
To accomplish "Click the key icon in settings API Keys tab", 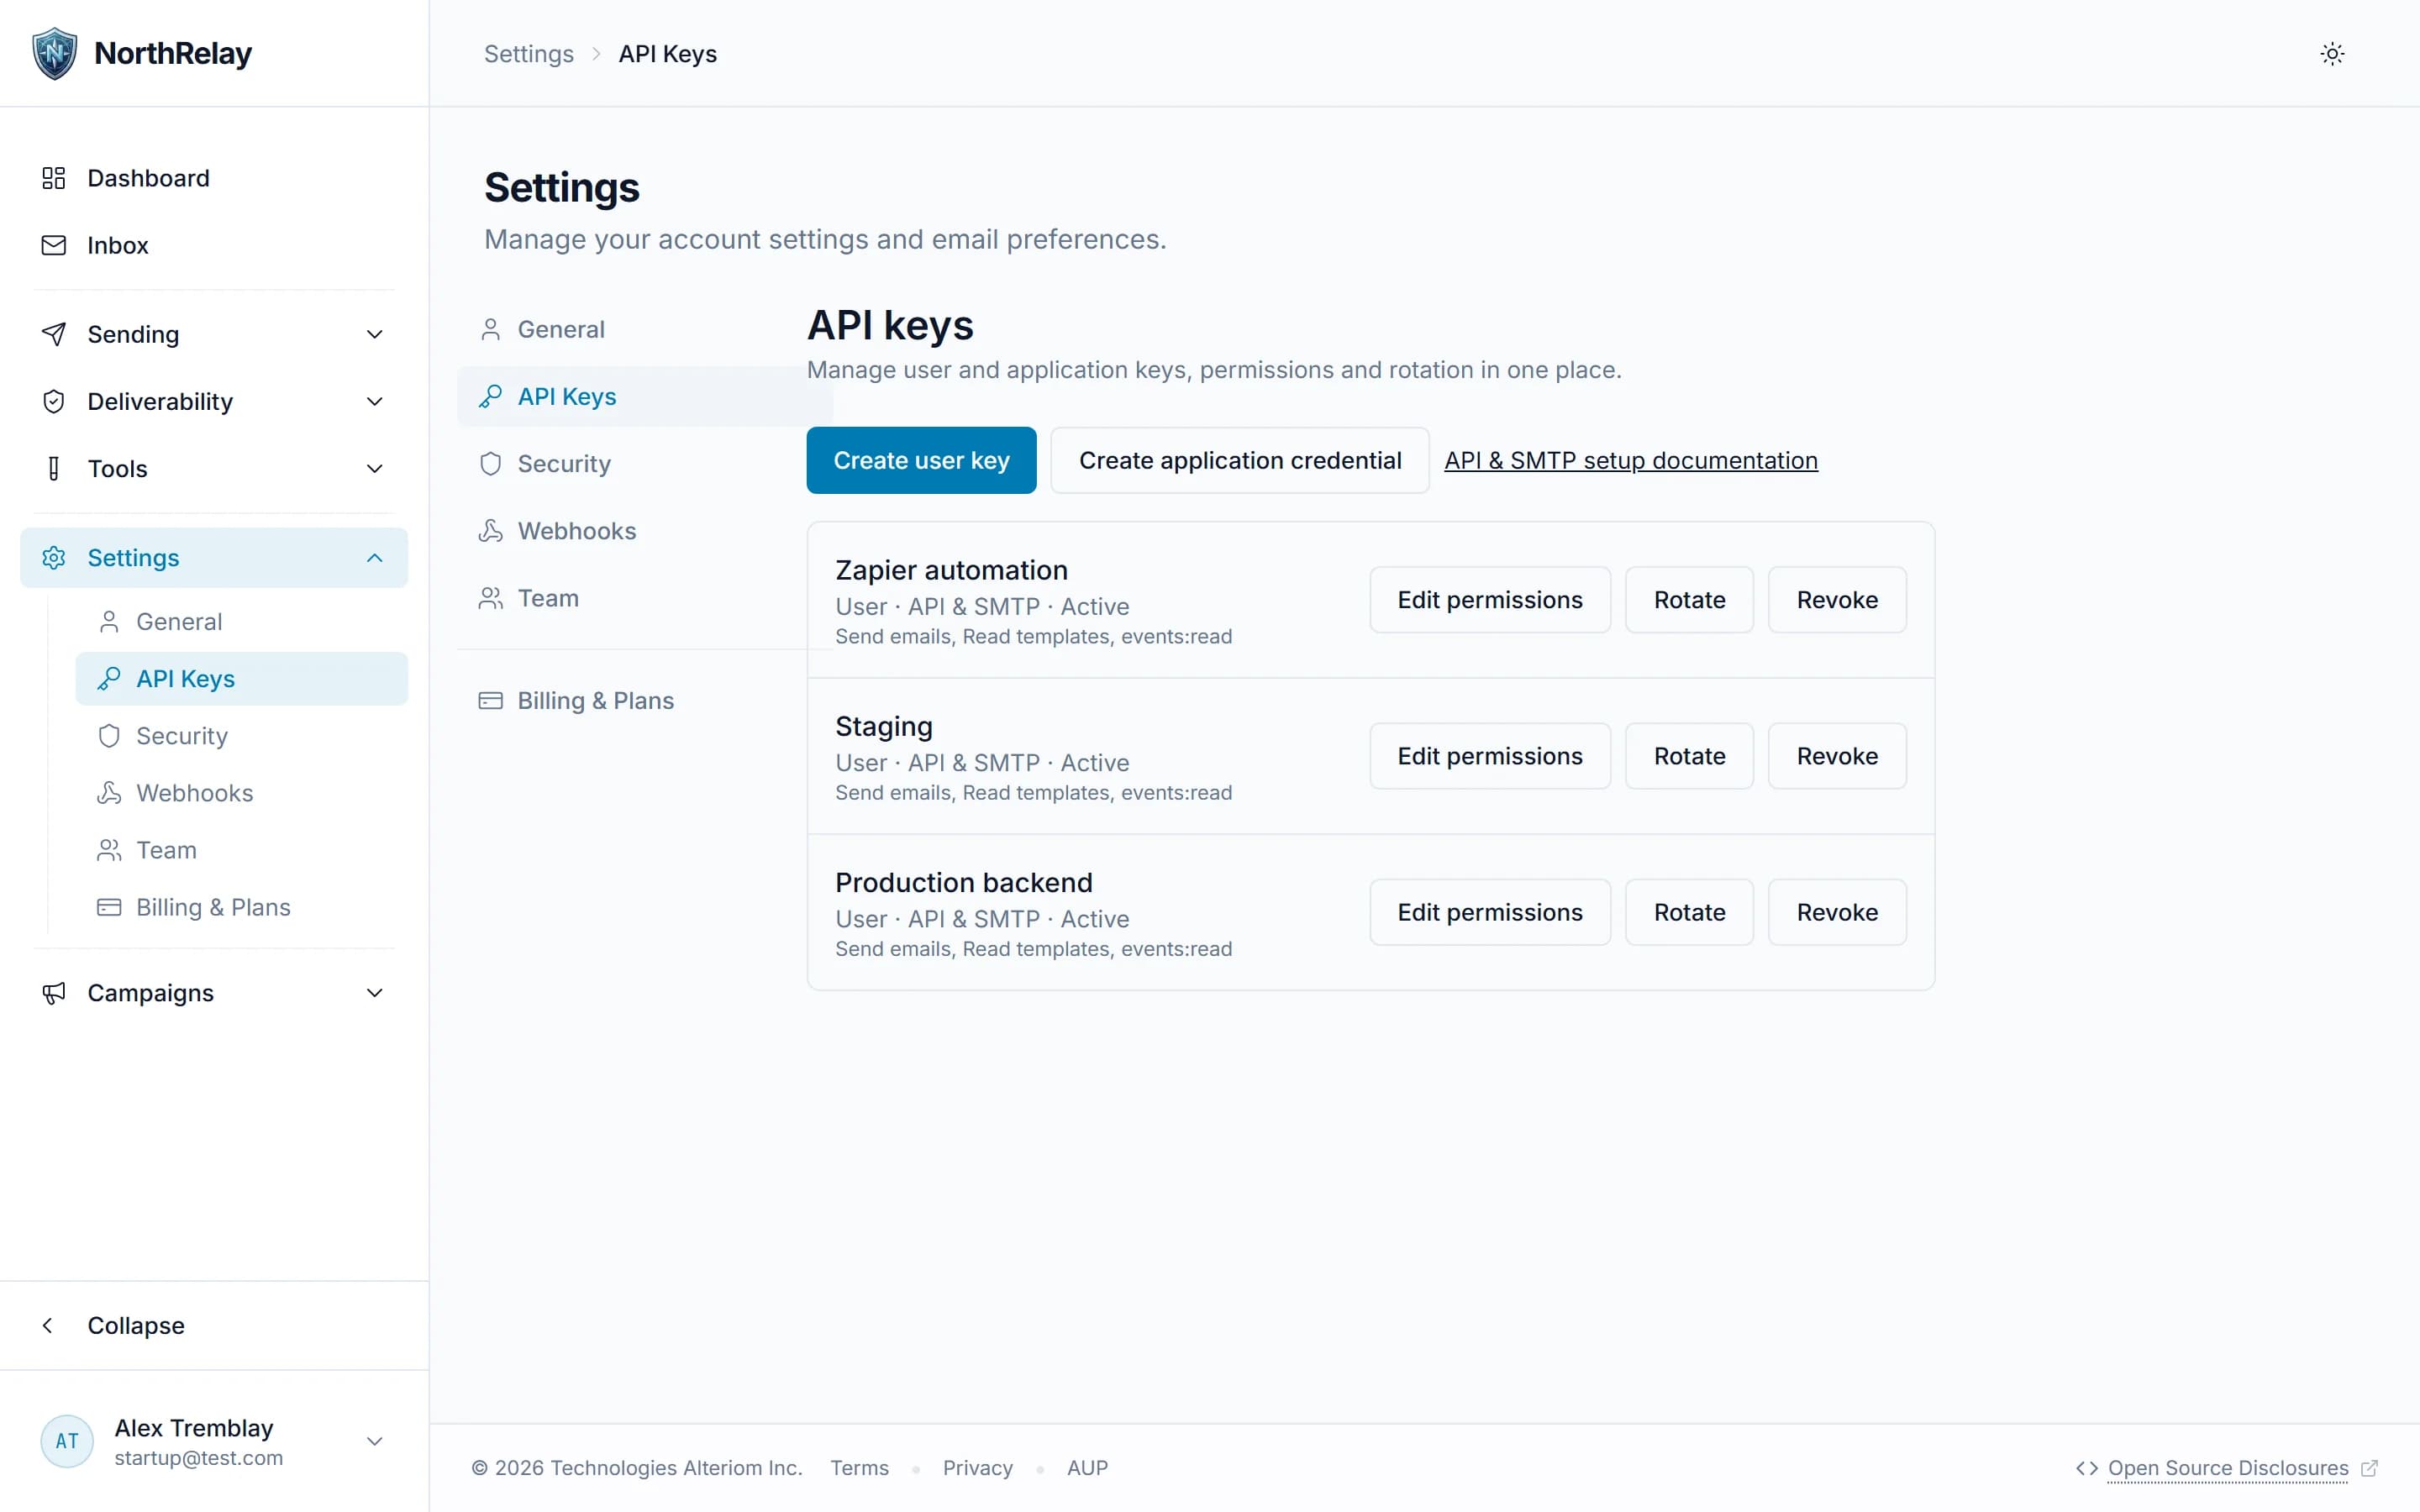I will pyautogui.click(x=490, y=396).
